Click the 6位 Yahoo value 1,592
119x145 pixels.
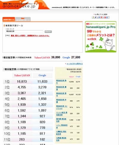tap(22, 110)
